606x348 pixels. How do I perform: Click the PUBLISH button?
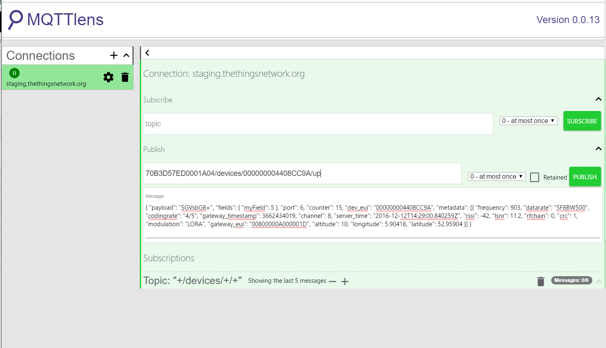pyautogui.click(x=585, y=177)
